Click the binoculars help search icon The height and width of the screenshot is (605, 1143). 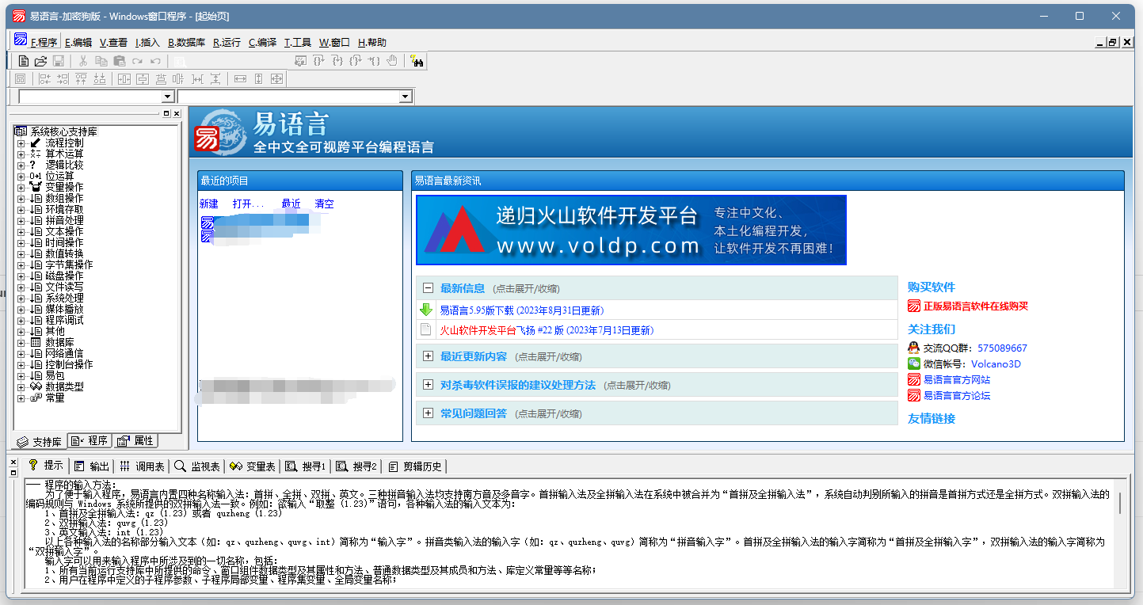point(417,61)
